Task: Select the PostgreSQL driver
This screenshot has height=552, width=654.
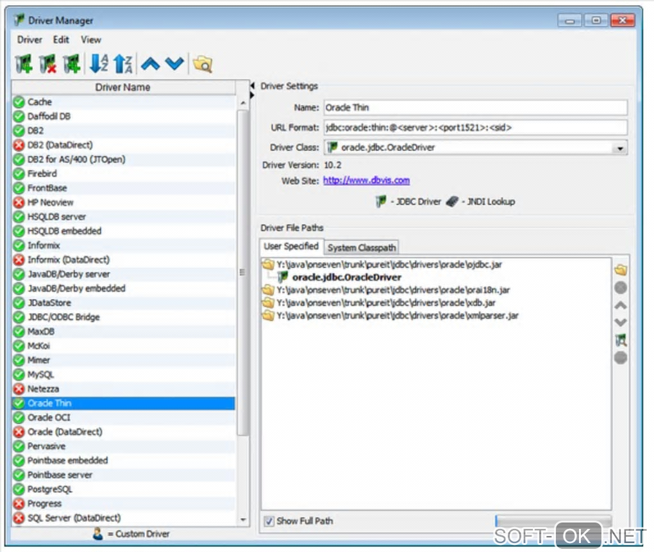Action: (x=123, y=489)
